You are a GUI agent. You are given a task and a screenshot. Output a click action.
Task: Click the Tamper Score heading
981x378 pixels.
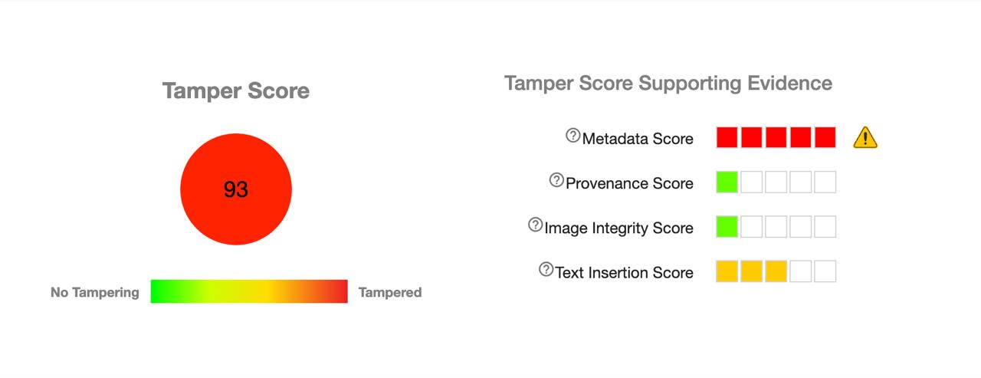(236, 90)
